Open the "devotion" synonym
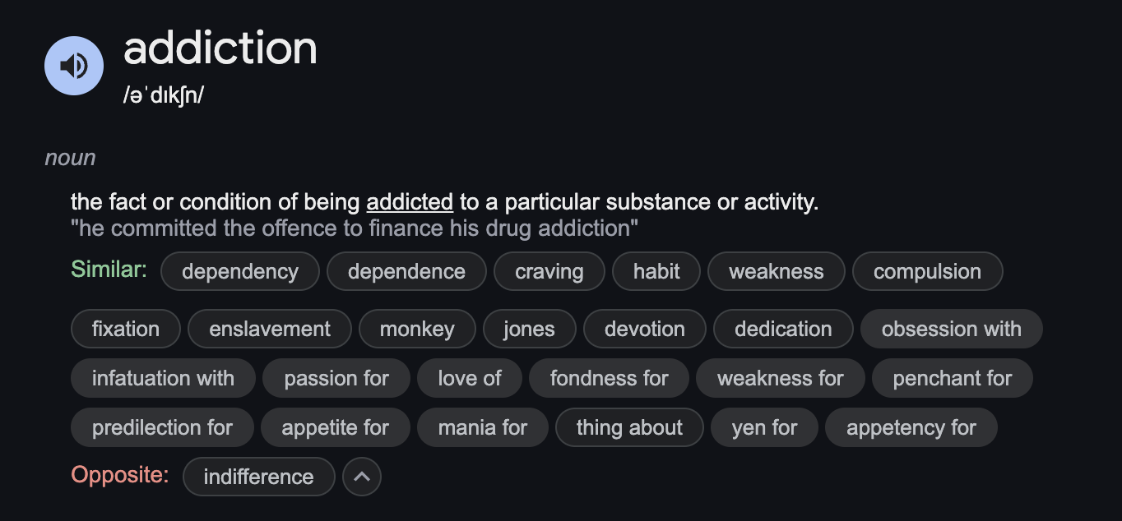The height and width of the screenshot is (521, 1122). coord(645,330)
